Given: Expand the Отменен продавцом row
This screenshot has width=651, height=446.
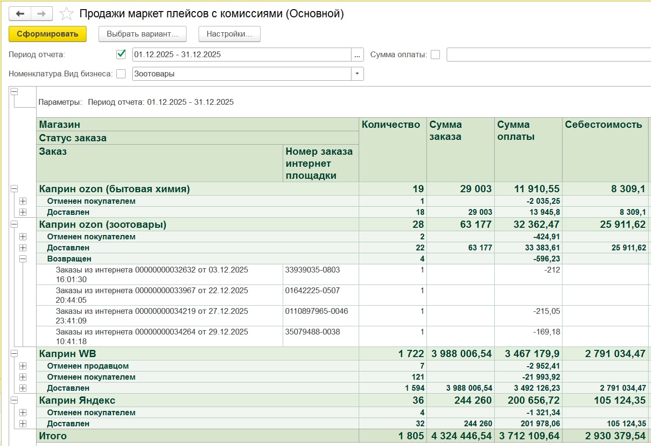Looking at the screenshot, I should [23, 366].
